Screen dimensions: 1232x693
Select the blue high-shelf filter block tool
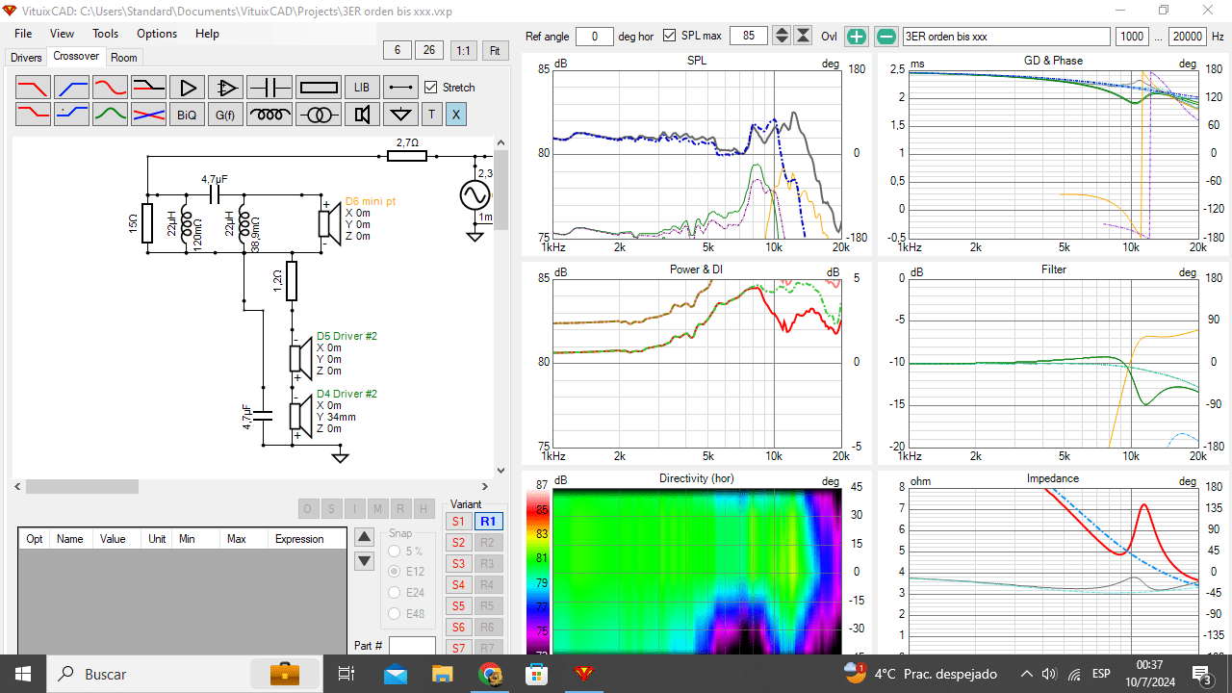coord(71,115)
